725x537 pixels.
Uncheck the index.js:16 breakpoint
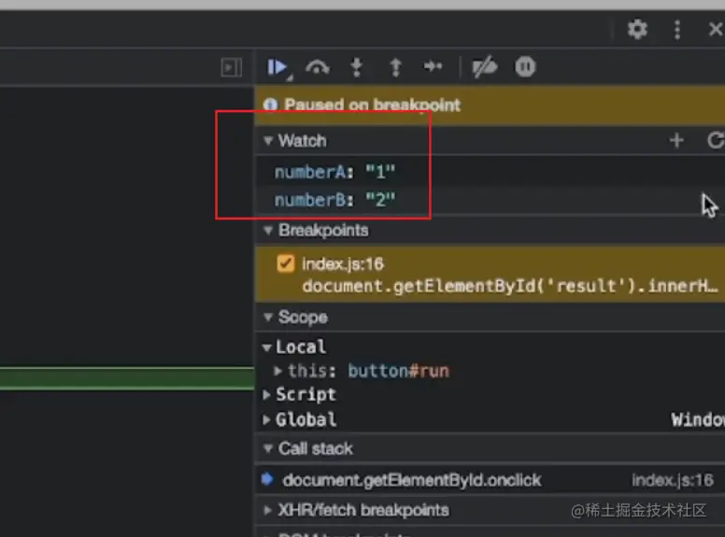(x=285, y=264)
